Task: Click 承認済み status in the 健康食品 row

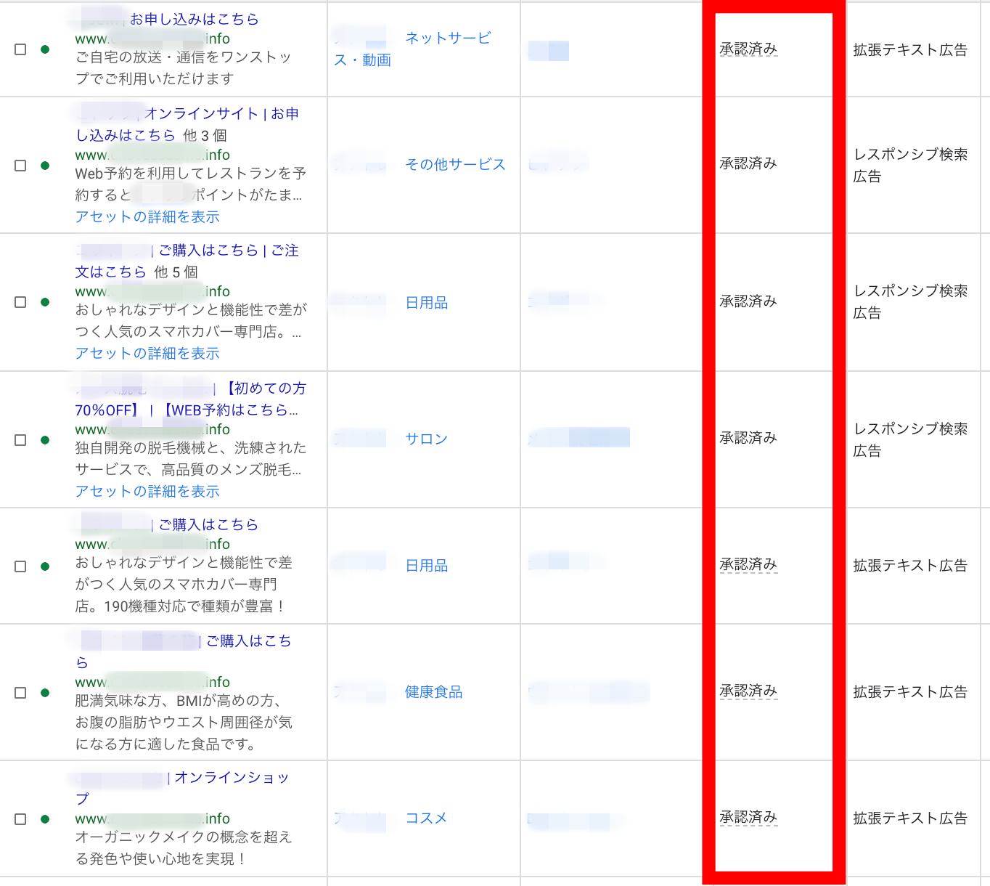Action: click(x=748, y=691)
